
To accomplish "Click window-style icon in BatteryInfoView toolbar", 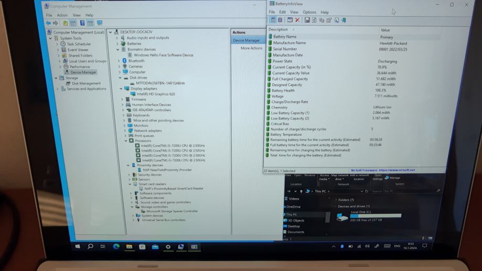I will (x=290, y=20).
